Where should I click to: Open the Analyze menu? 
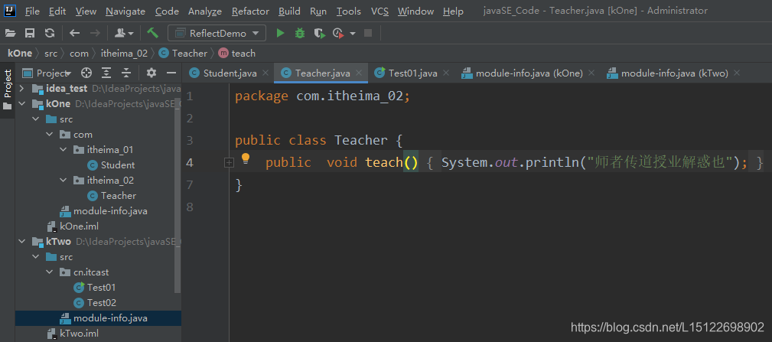205,11
